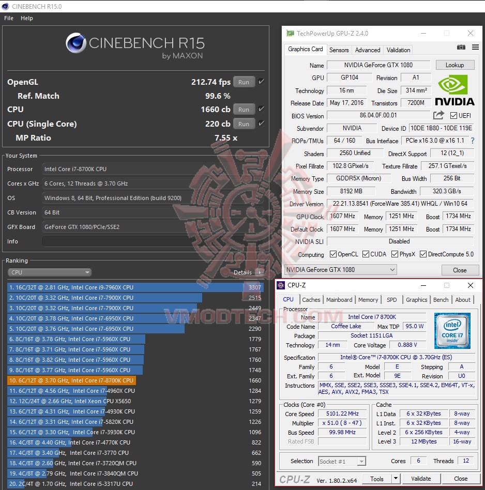Select the Xeon X5650 ranking row
This screenshot has height=490, width=485.
click(x=135, y=401)
